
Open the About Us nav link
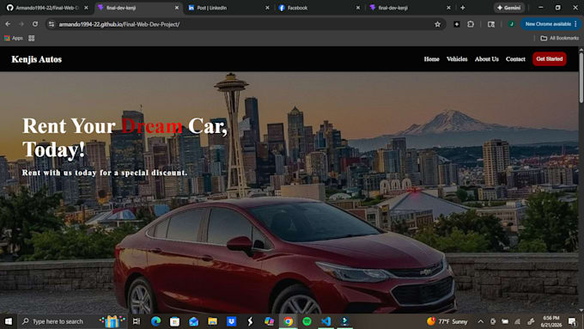click(x=486, y=59)
